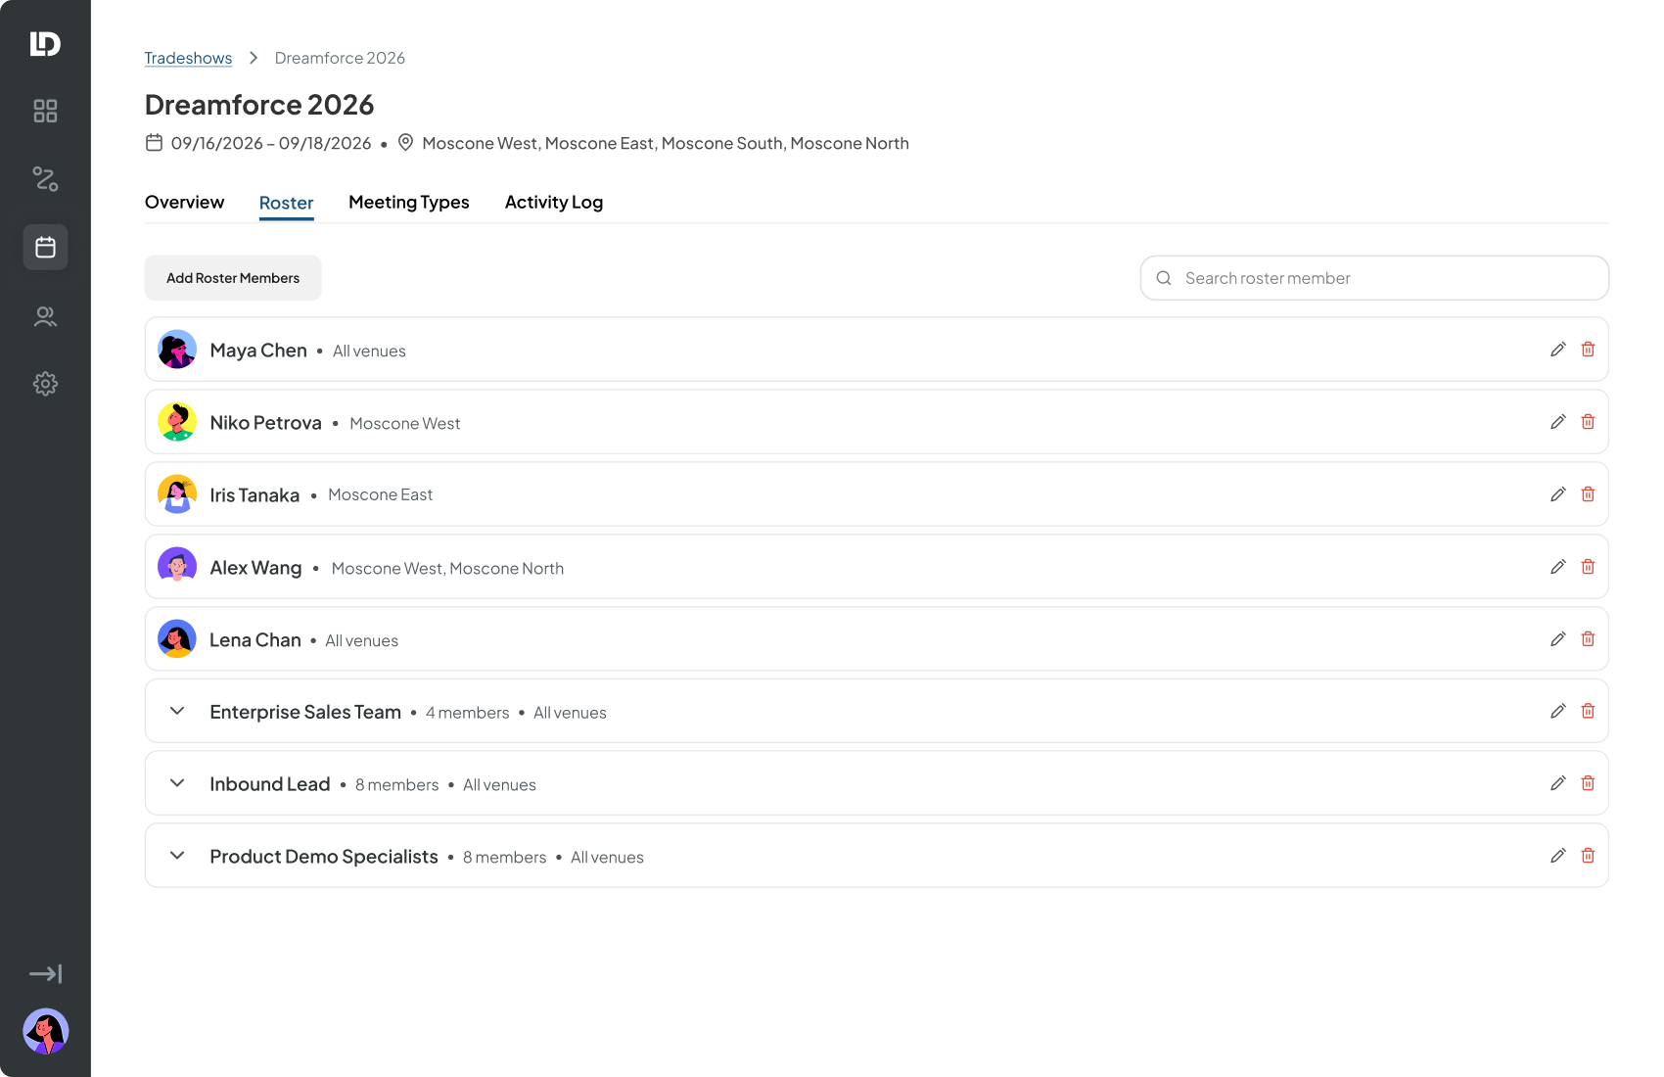
Task: Open the Activity Log tab
Action: tap(554, 202)
